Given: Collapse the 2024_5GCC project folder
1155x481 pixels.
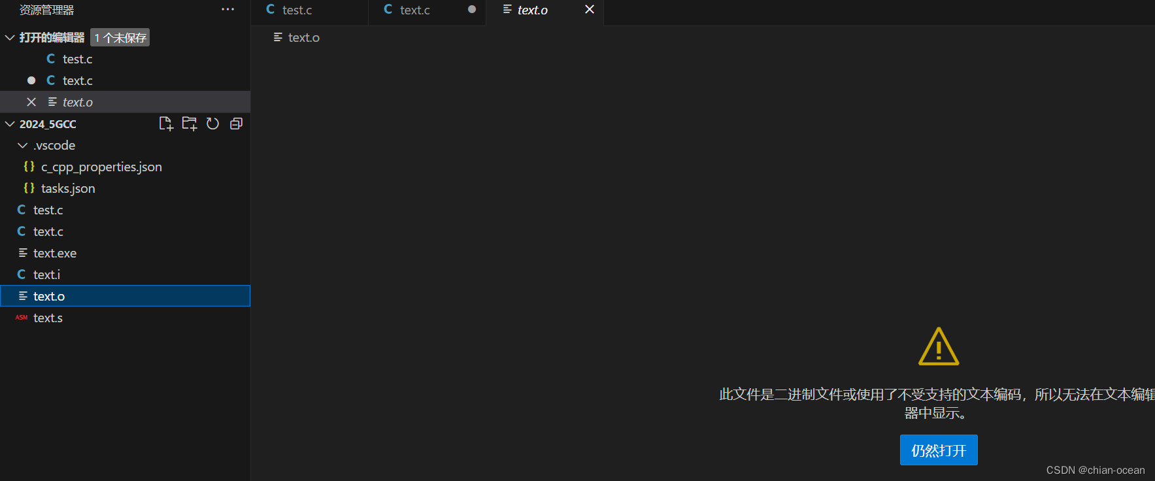Looking at the screenshot, I should [10, 124].
